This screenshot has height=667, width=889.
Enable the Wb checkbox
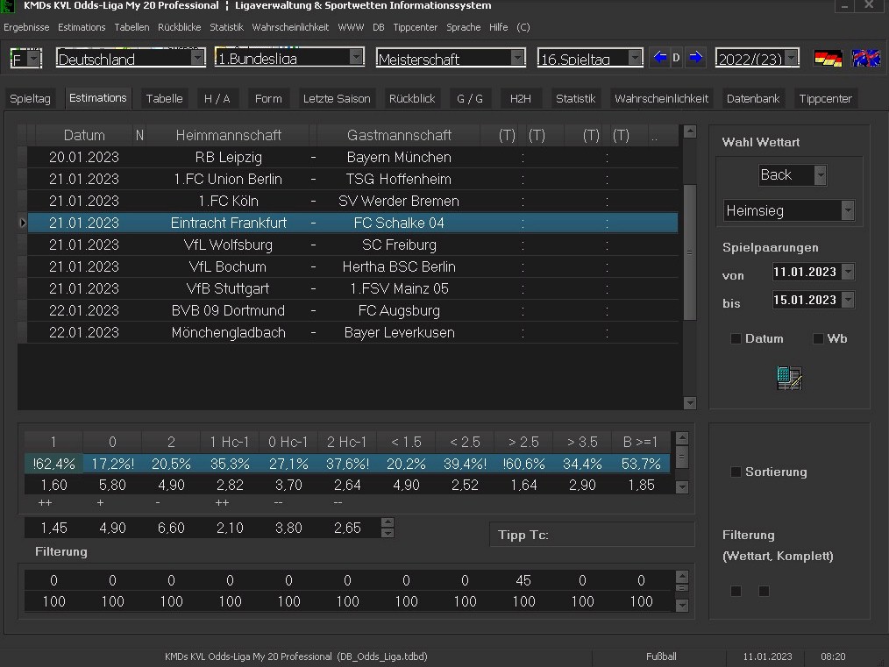coord(818,339)
